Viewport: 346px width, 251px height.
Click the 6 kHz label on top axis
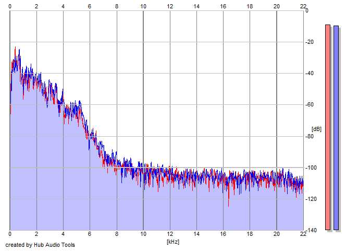pyautogui.click(x=90, y=6)
